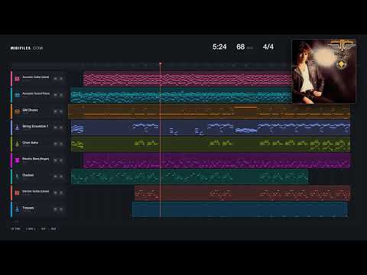Click the Acoustic Guitar (steel) instrument icon

(x=17, y=79)
